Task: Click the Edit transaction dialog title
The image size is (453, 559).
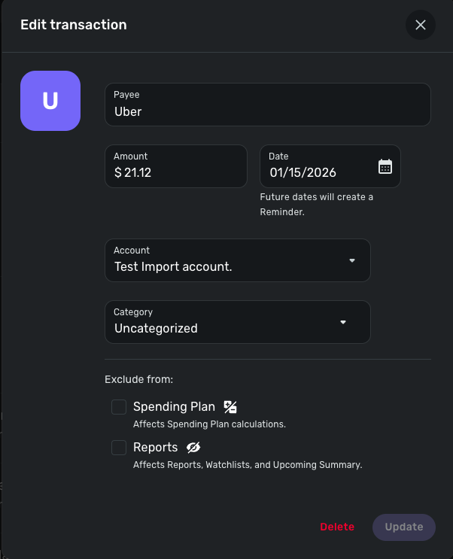Action: click(x=74, y=25)
